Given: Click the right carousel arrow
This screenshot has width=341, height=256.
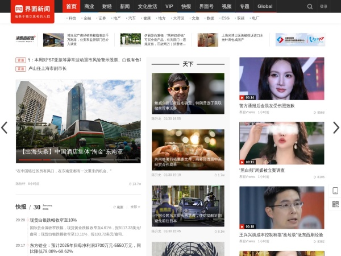Looking at the screenshot, I should click(335, 127).
